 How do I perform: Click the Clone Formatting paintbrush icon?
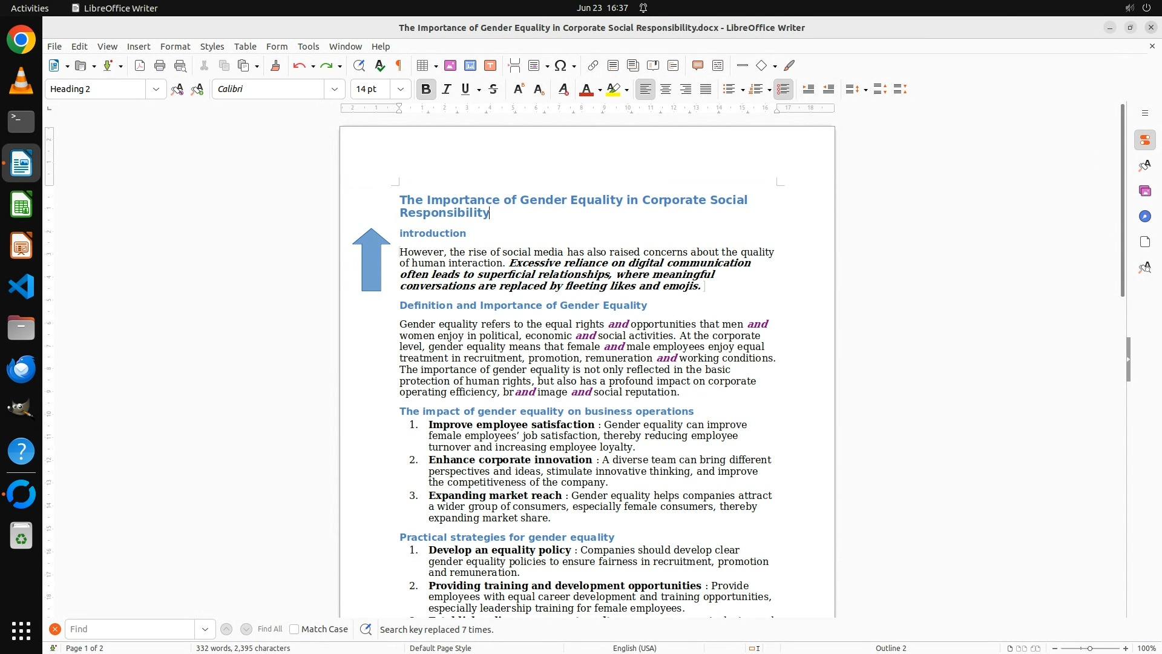tap(275, 66)
